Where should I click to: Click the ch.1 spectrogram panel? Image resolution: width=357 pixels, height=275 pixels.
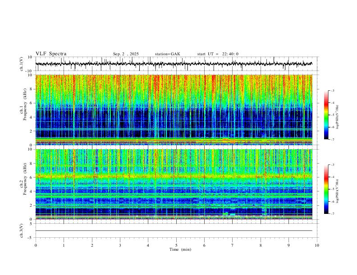(x=174, y=110)
